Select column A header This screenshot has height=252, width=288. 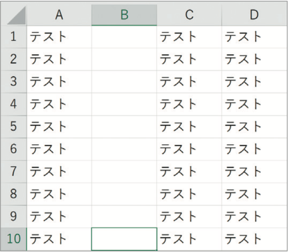point(59,15)
